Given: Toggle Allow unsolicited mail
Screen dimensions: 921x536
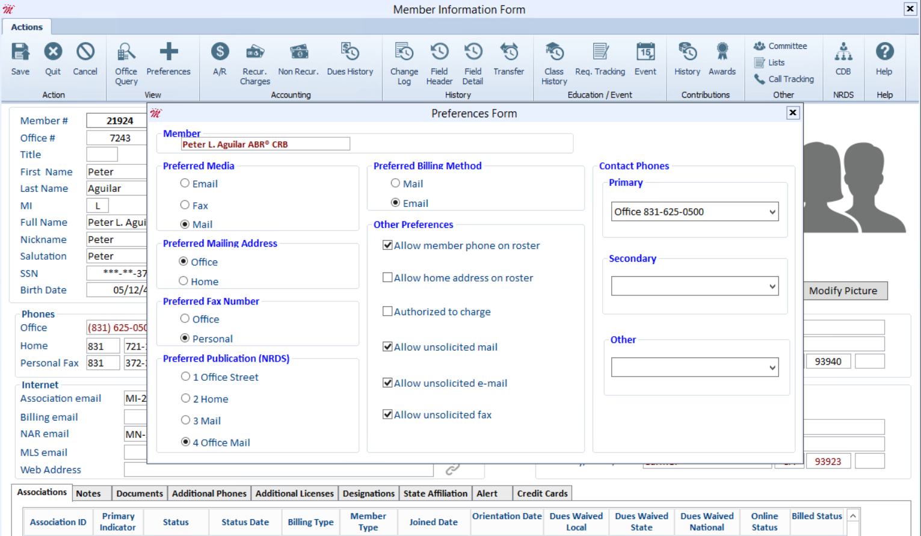Looking at the screenshot, I should [x=388, y=347].
